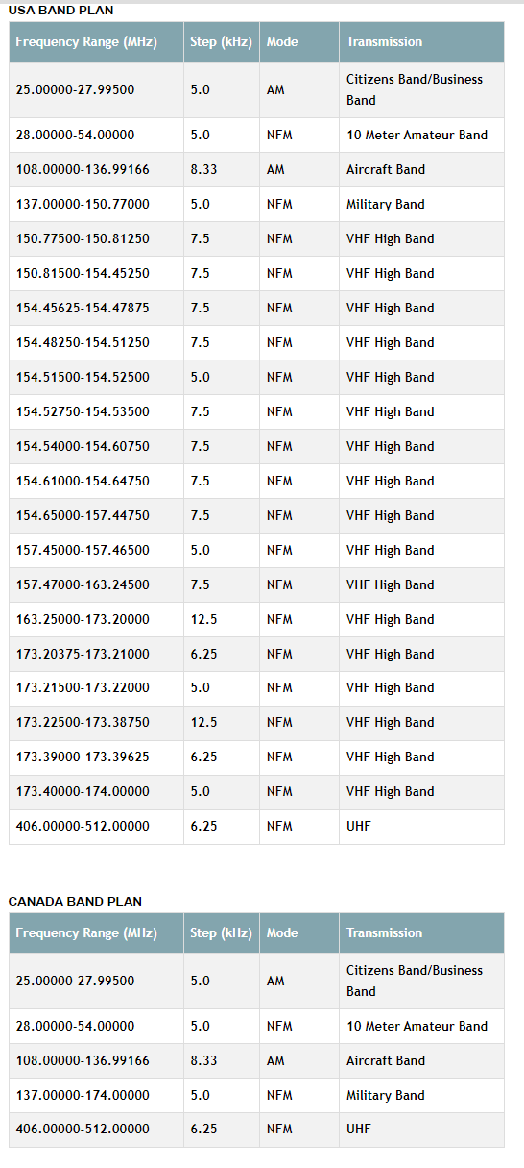Select the 137.00000-150.77000 Military Band row
Viewport: 524px width, 1168px height.
tap(256, 205)
